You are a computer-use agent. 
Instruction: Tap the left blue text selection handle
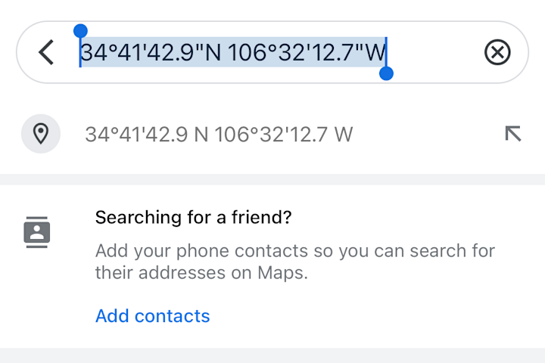(80, 31)
